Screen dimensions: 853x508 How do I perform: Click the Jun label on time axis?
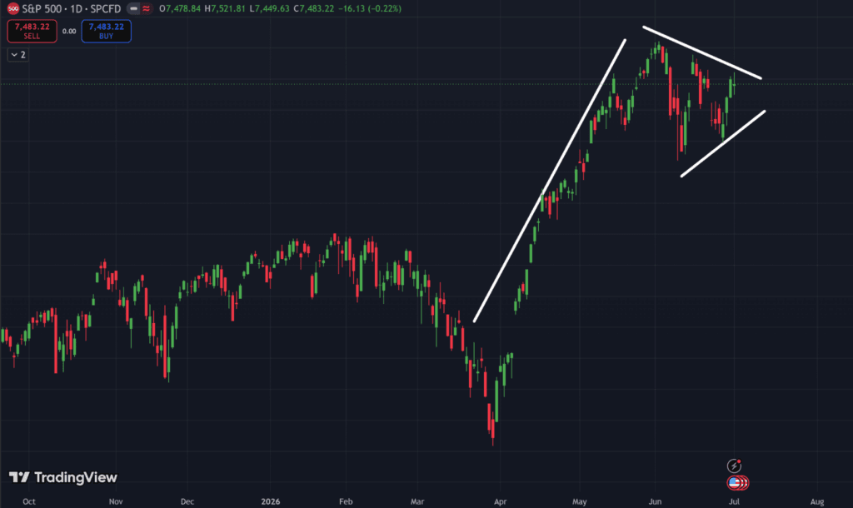655,501
